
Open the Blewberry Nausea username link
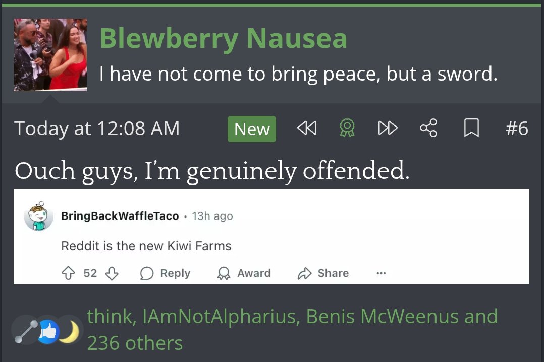[x=223, y=38]
